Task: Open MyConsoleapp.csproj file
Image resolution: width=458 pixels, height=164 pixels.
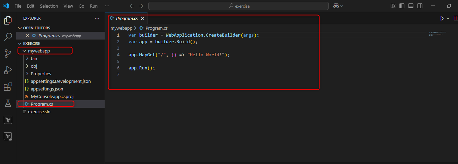Action: click(x=52, y=96)
